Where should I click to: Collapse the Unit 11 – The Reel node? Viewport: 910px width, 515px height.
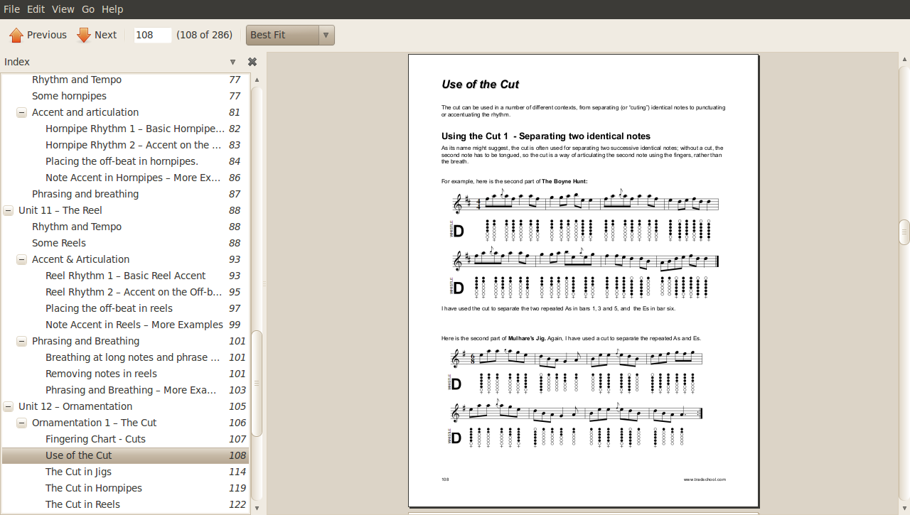8,210
